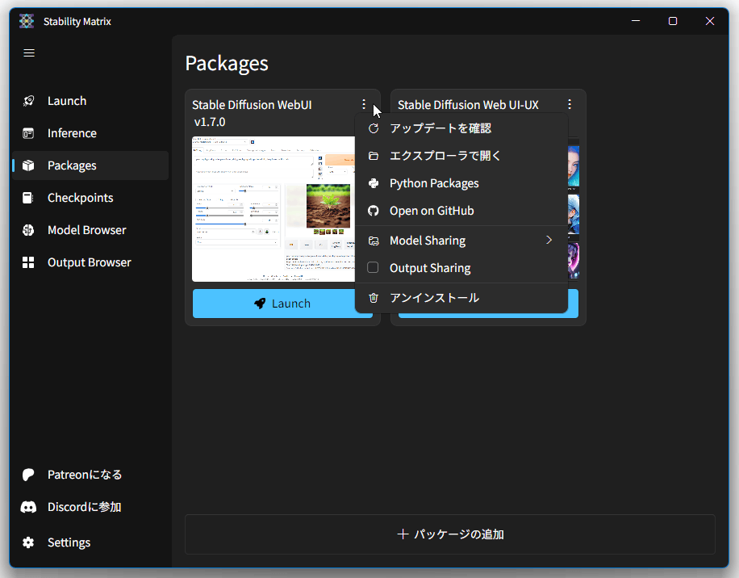Go to the Launch page in sidebar
Viewport: 739px width, 578px height.
[90, 101]
